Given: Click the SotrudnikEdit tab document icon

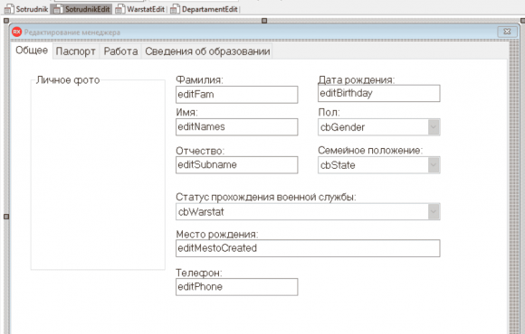Looking at the screenshot, I should 58,9.
